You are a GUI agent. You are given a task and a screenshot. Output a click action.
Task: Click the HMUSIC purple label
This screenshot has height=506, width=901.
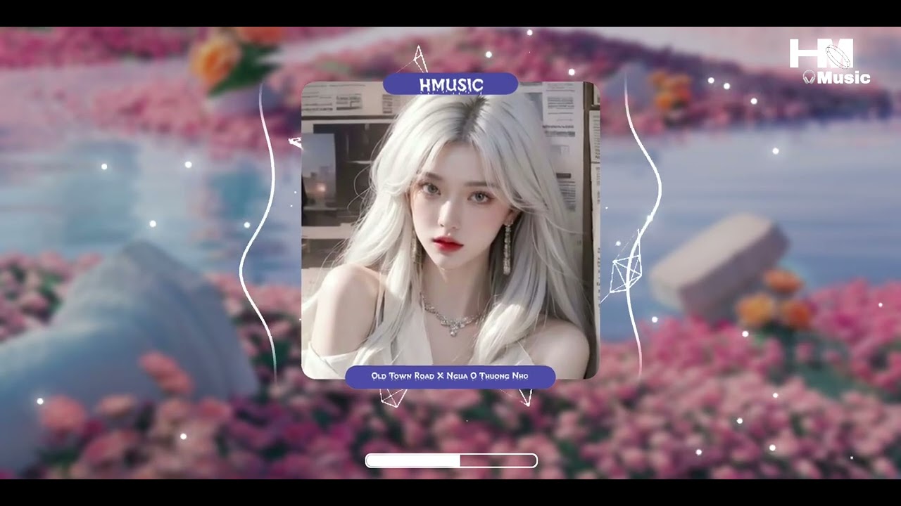pos(450,84)
